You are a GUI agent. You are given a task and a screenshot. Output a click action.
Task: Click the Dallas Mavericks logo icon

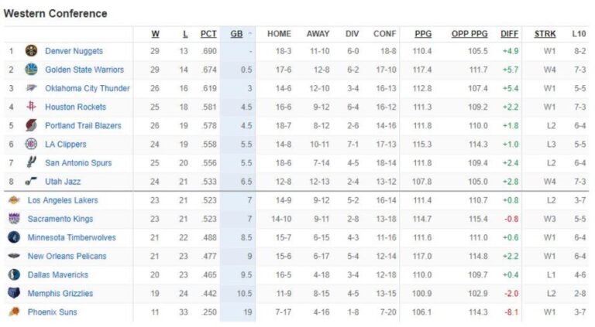click(14, 274)
